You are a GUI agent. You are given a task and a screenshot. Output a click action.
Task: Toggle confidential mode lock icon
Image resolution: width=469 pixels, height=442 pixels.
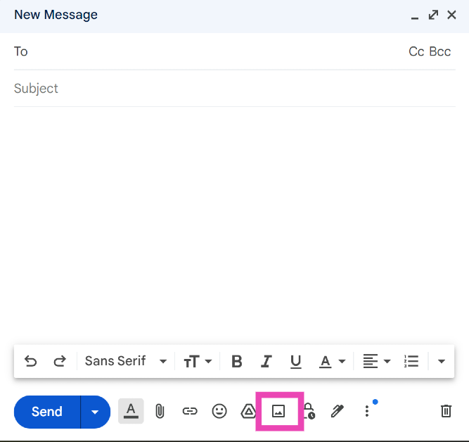point(309,412)
